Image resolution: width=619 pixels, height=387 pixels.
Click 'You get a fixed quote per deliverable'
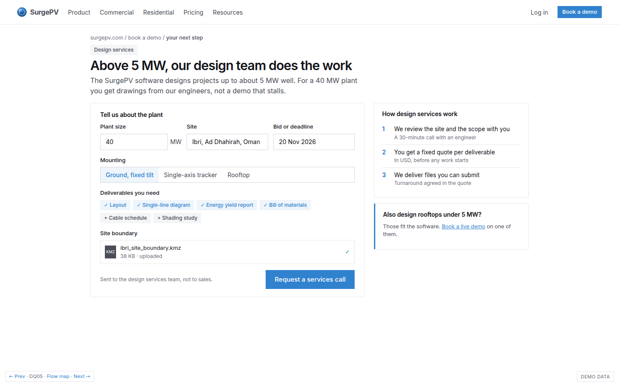pyautogui.click(x=444, y=152)
